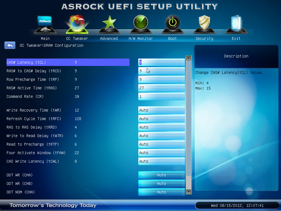Open the Main monitor icon
Screen dimensions: 281x211
[x=45, y=24]
